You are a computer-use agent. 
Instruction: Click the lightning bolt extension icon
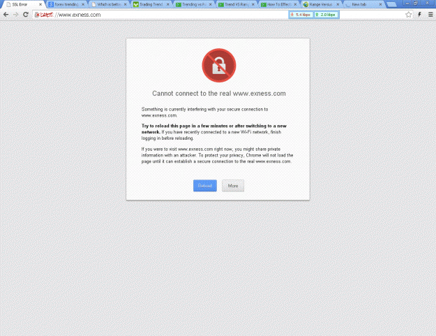tap(419, 15)
